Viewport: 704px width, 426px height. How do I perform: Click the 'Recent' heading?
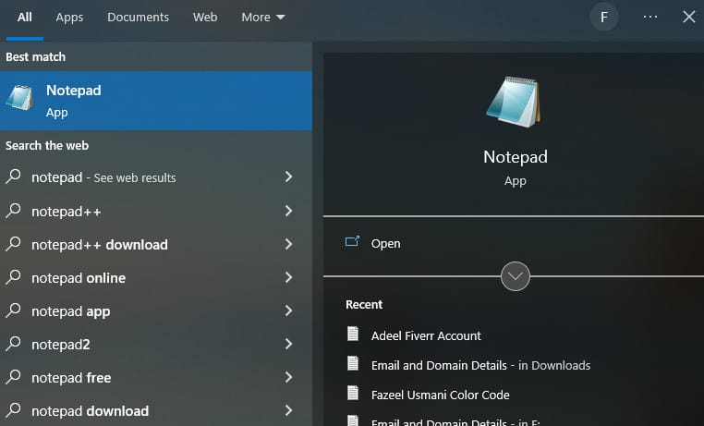coord(364,304)
